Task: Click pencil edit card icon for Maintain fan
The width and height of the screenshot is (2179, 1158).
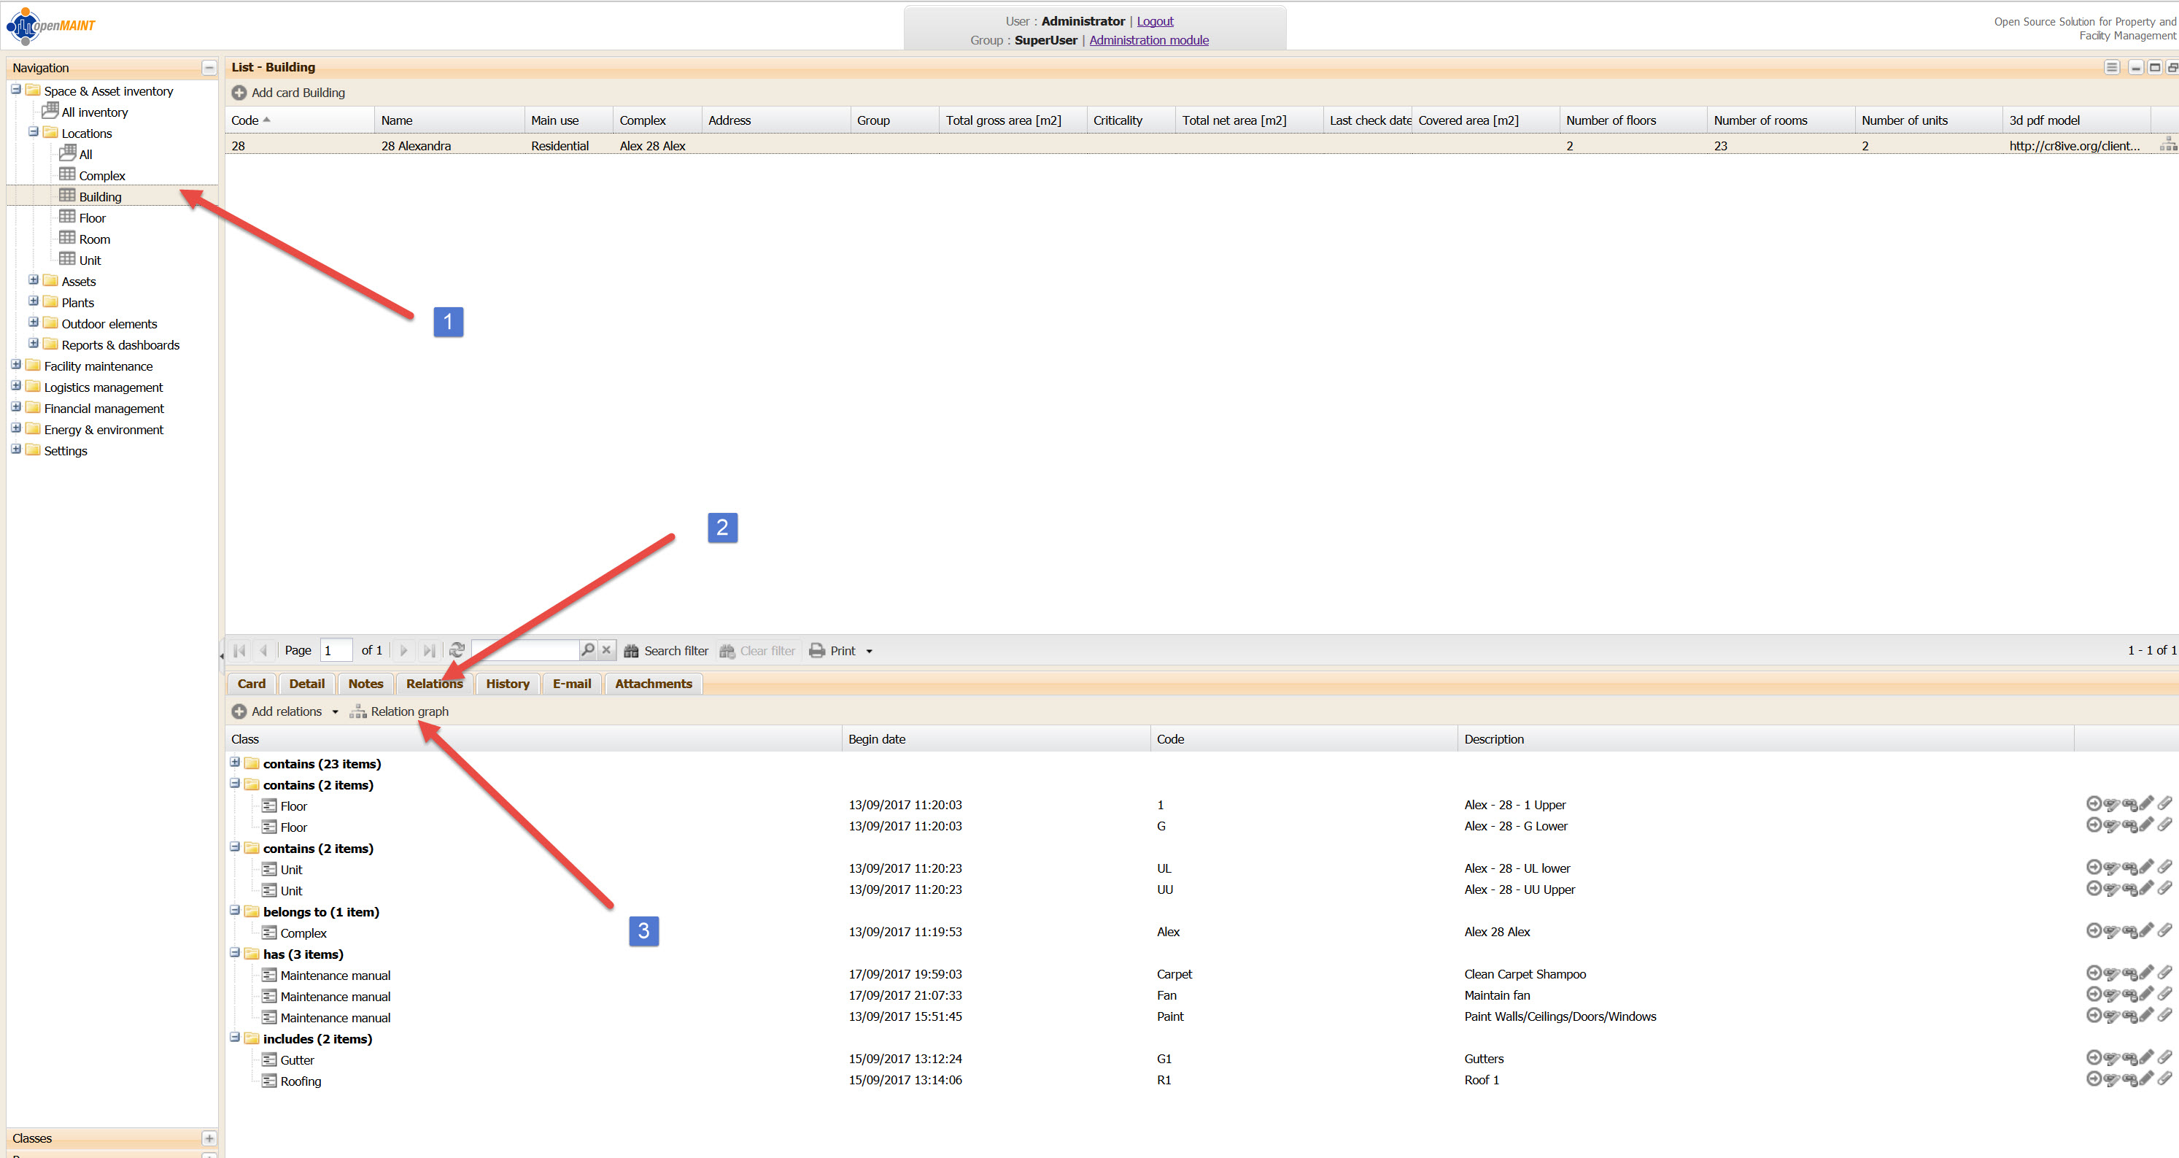Action: click(2147, 994)
